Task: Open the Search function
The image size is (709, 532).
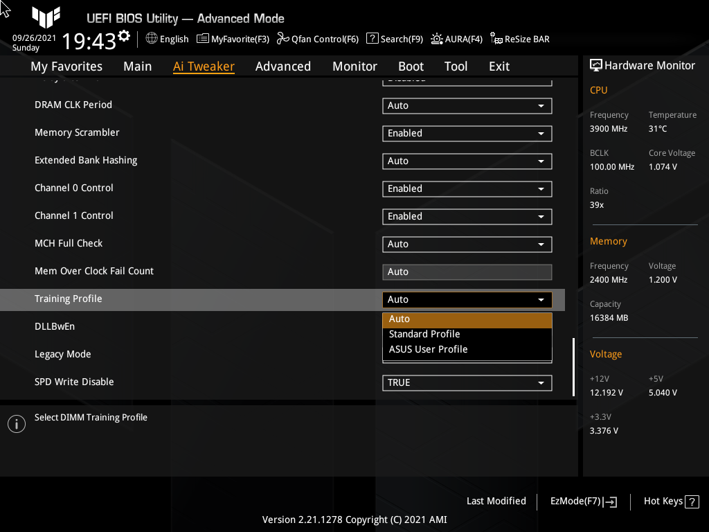Action: click(394, 39)
